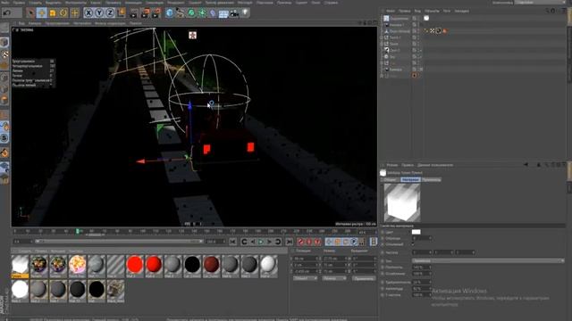Expand the bottom collapsed object in the tree

(x=382, y=76)
